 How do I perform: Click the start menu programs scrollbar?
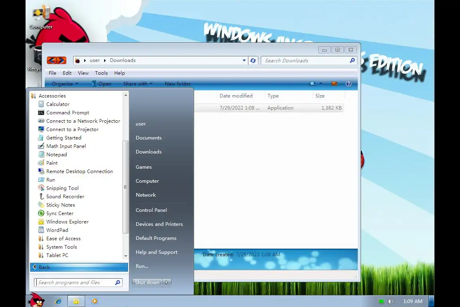tap(125, 187)
